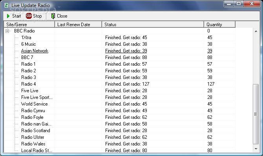The image size is (263, 156).
Task: Select the Radio 3 row
Action: [120, 77]
